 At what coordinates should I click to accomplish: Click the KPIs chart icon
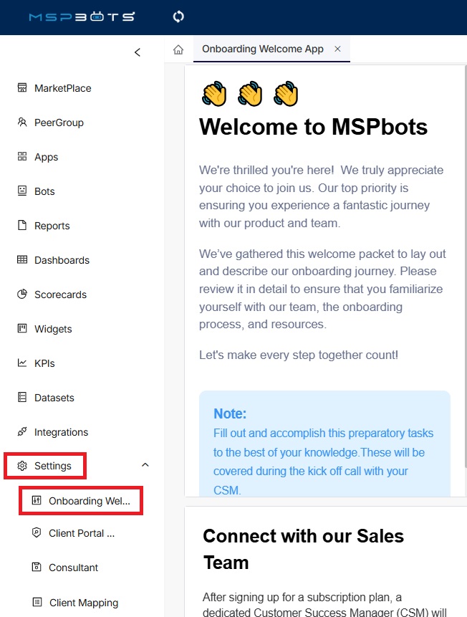[x=23, y=363]
